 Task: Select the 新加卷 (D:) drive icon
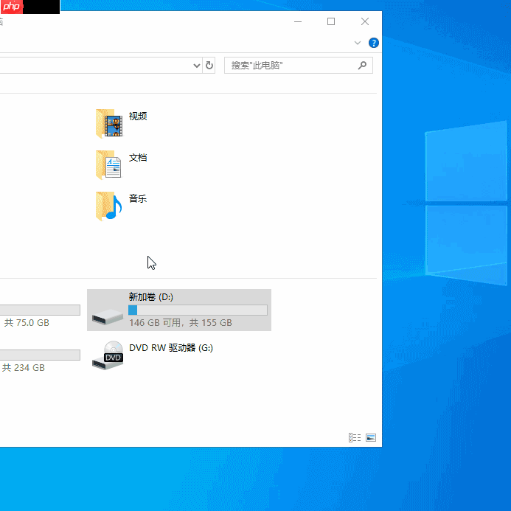[x=108, y=317]
